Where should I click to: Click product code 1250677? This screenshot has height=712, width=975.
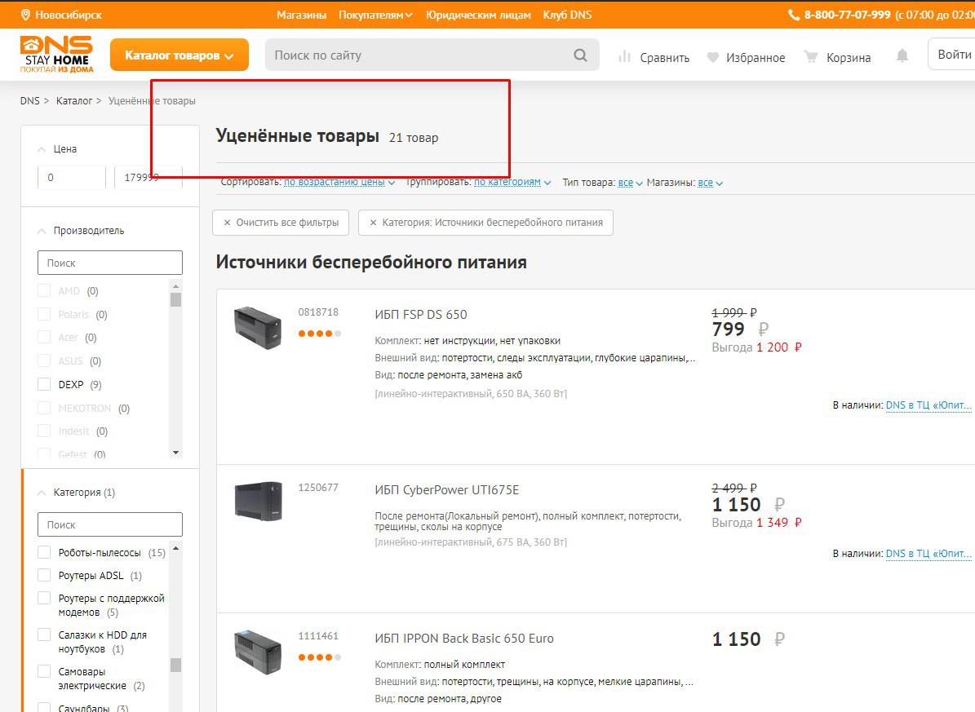click(318, 488)
